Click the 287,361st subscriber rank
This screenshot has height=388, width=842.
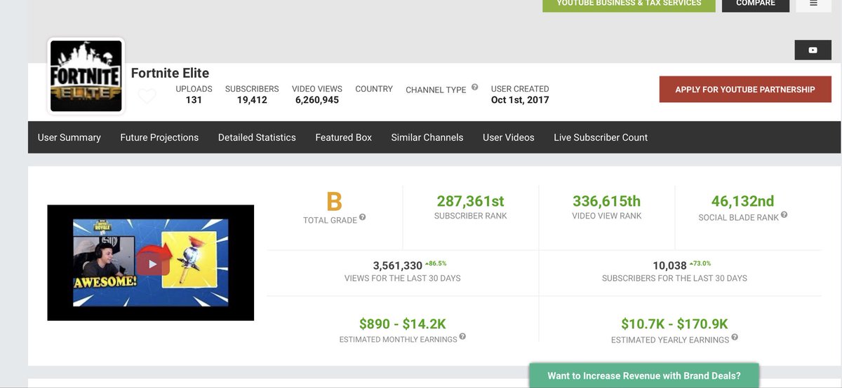tap(471, 202)
